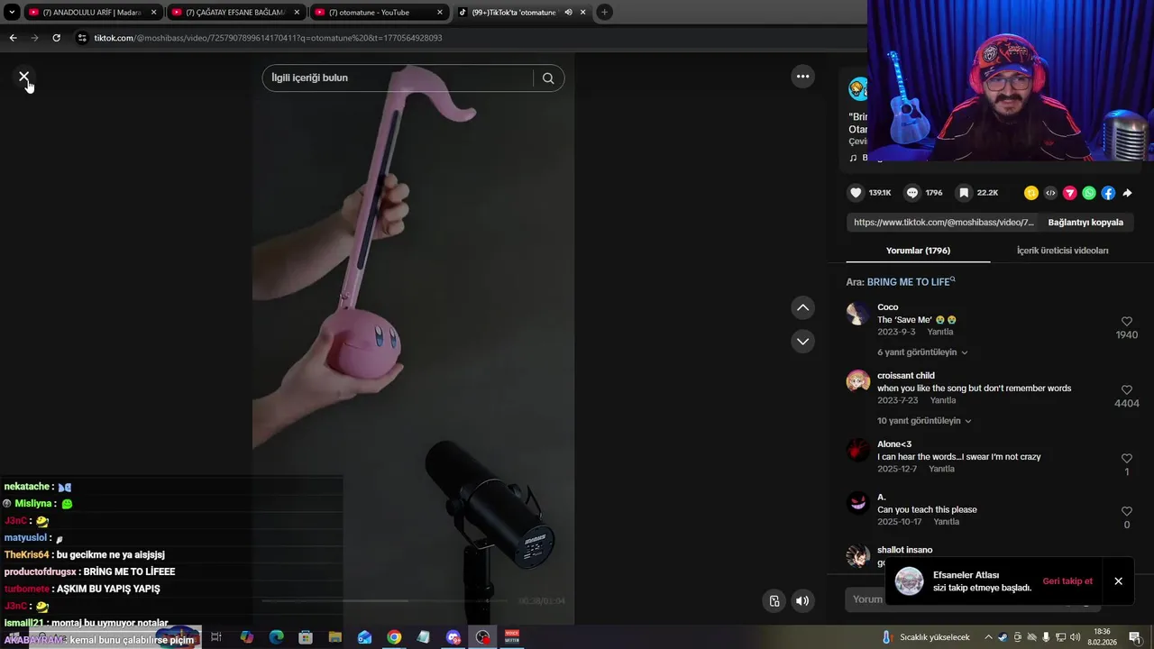The width and height of the screenshot is (1154, 649).
Task: Show hidden system tray icons
Action: [x=988, y=637]
